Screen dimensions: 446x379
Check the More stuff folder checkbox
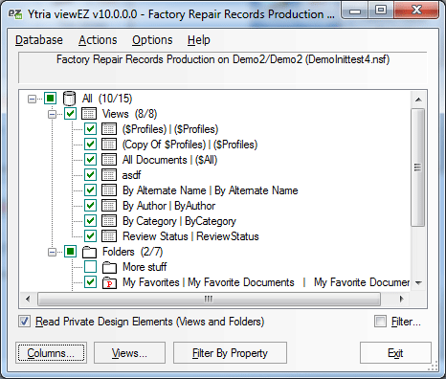tap(90, 267)
